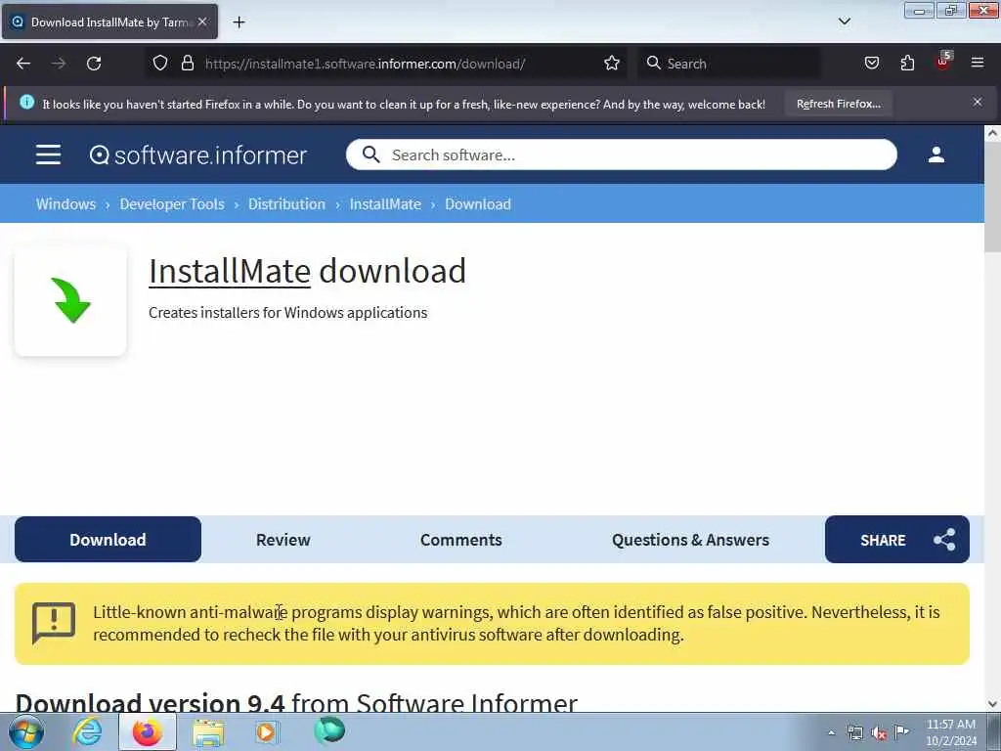Image resolution: width=1001 pixels, height=751 pixels.
Task: Bookmark this page with the star icon
Action: tap(612, 64)
